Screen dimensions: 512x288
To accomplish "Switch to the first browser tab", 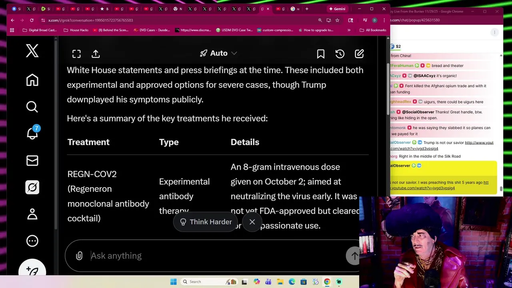I will tap(16, 9).
